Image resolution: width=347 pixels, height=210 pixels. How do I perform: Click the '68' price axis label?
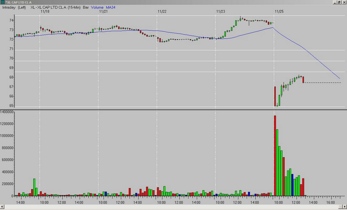coord(11,77)
